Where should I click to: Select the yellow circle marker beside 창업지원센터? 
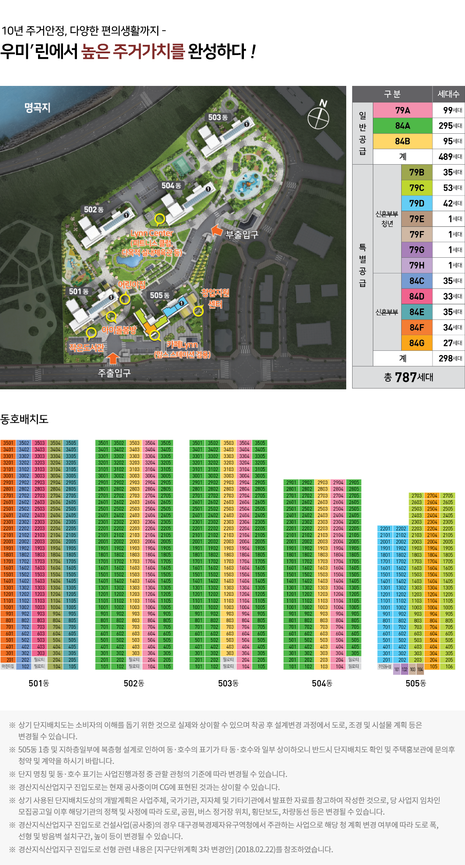pyautogui.click(x=198, y=311)
